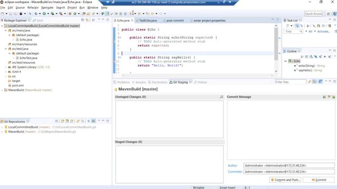Image resolution: width=337 pixels, height=189 pixels.
Task: Collapse Echo class in Outline
Action: tap(285, 61)
